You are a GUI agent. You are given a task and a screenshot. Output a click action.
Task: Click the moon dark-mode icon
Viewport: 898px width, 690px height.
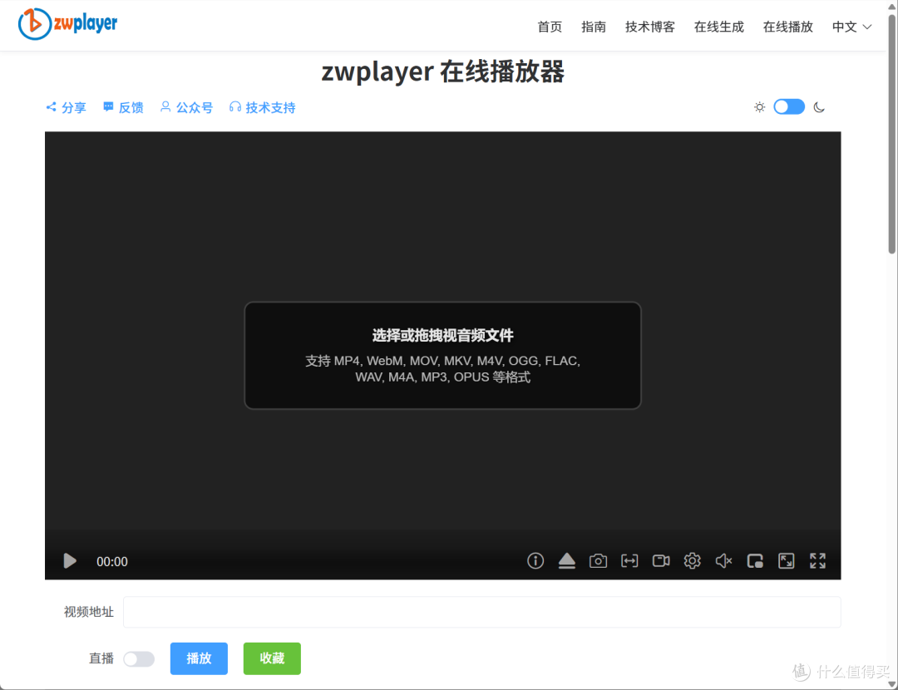pyautogui.click(x=819, y=107)
